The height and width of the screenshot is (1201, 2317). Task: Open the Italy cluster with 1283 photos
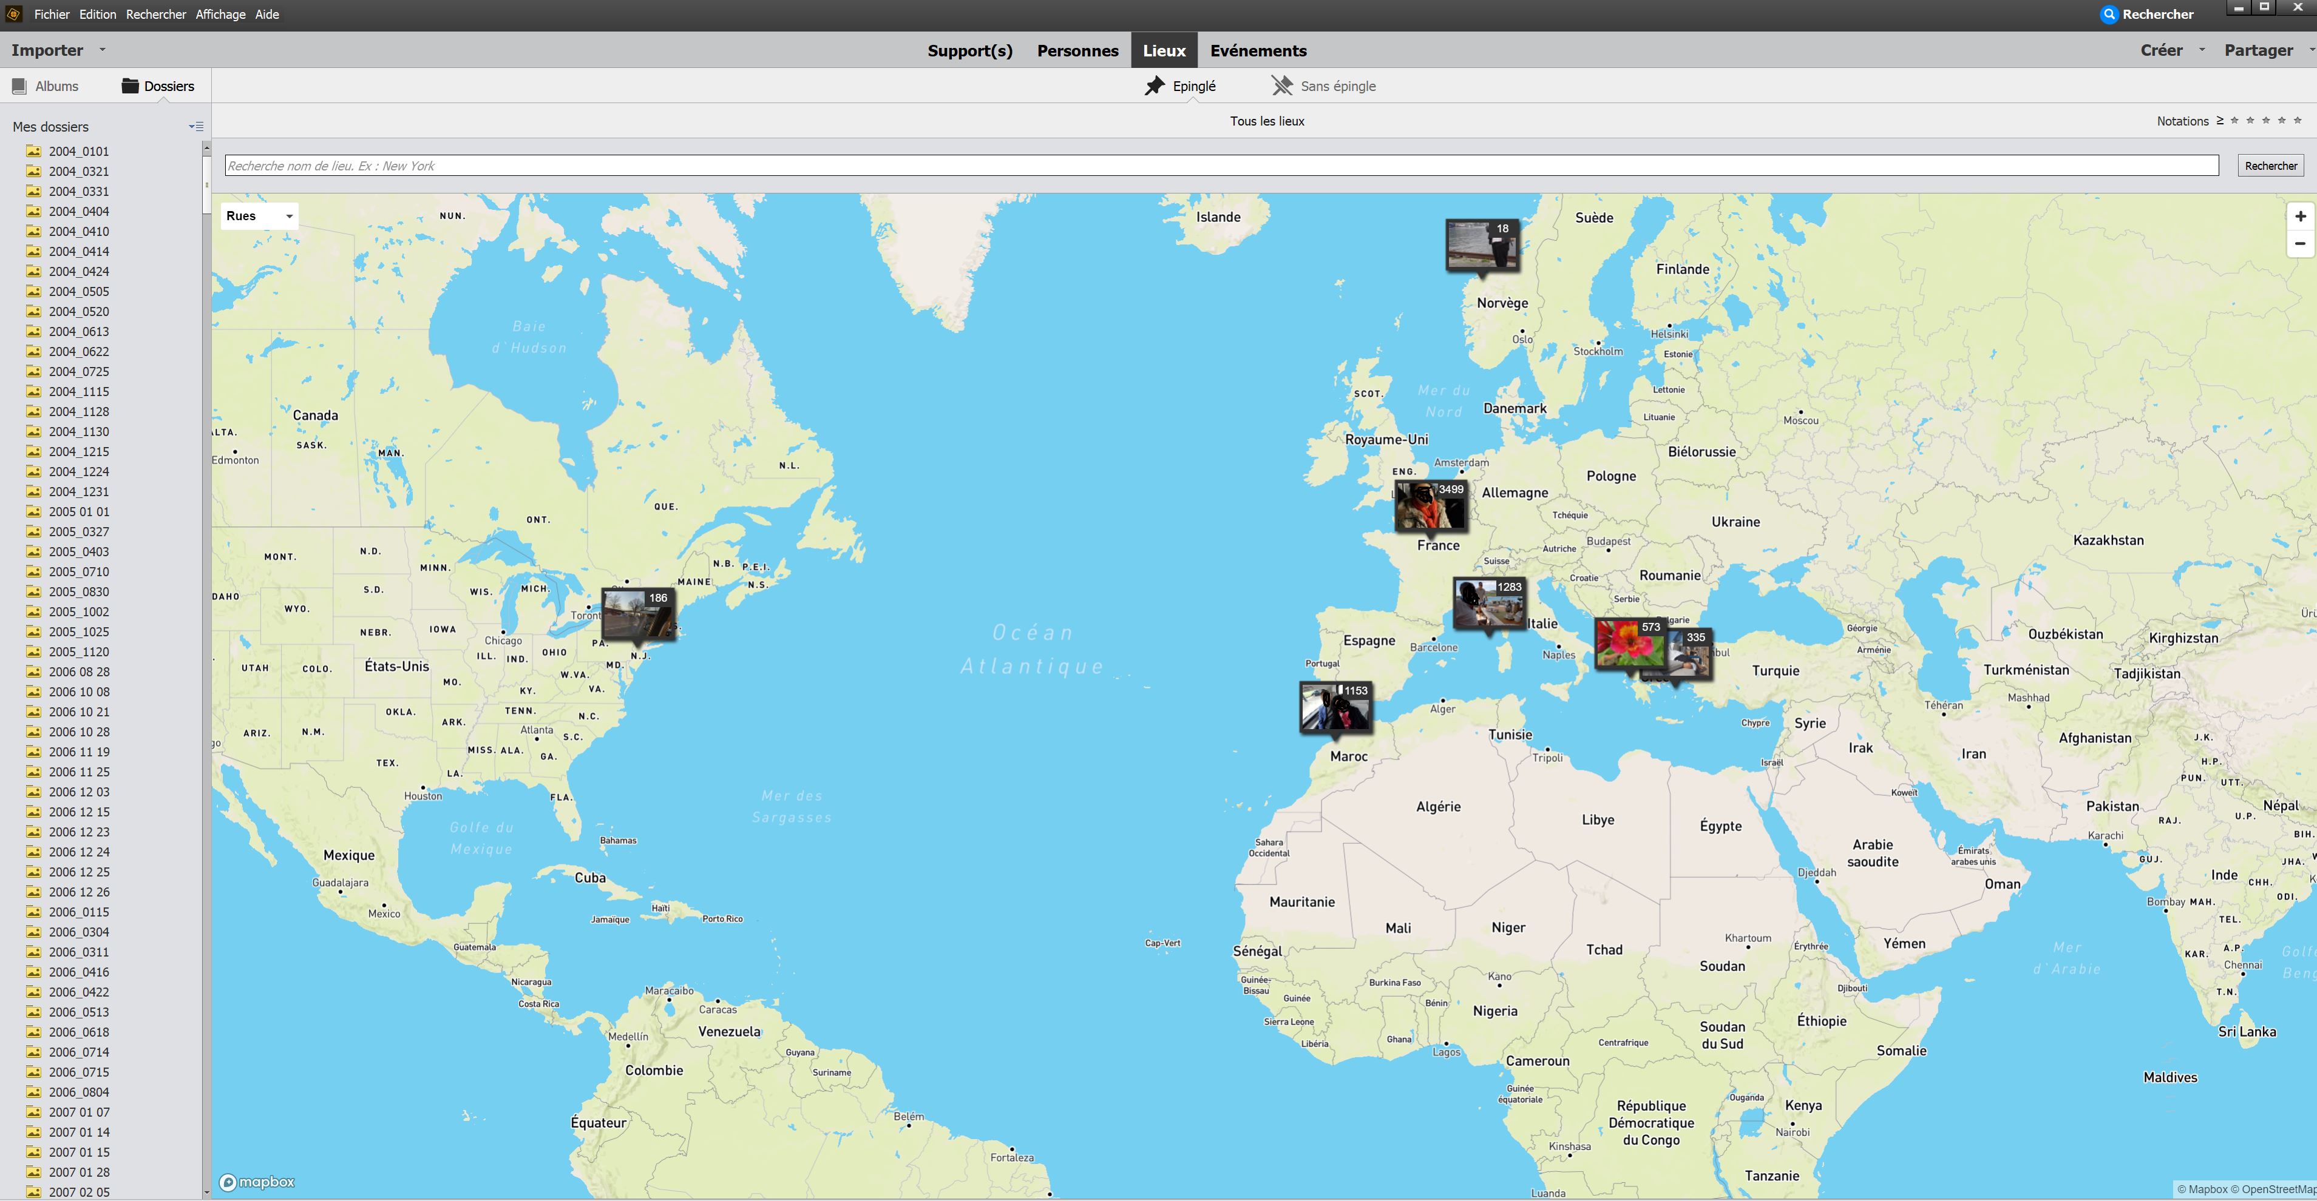coord(1488,603)
